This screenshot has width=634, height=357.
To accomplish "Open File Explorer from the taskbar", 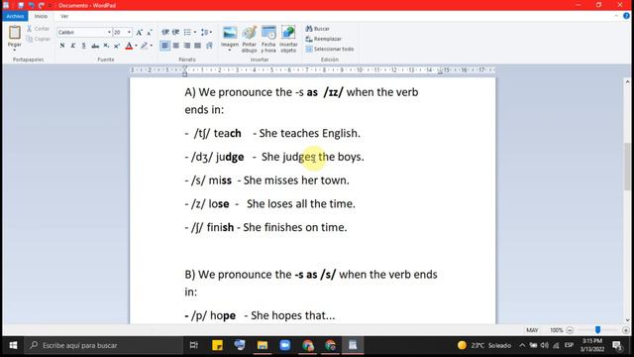I will (263, 345).
